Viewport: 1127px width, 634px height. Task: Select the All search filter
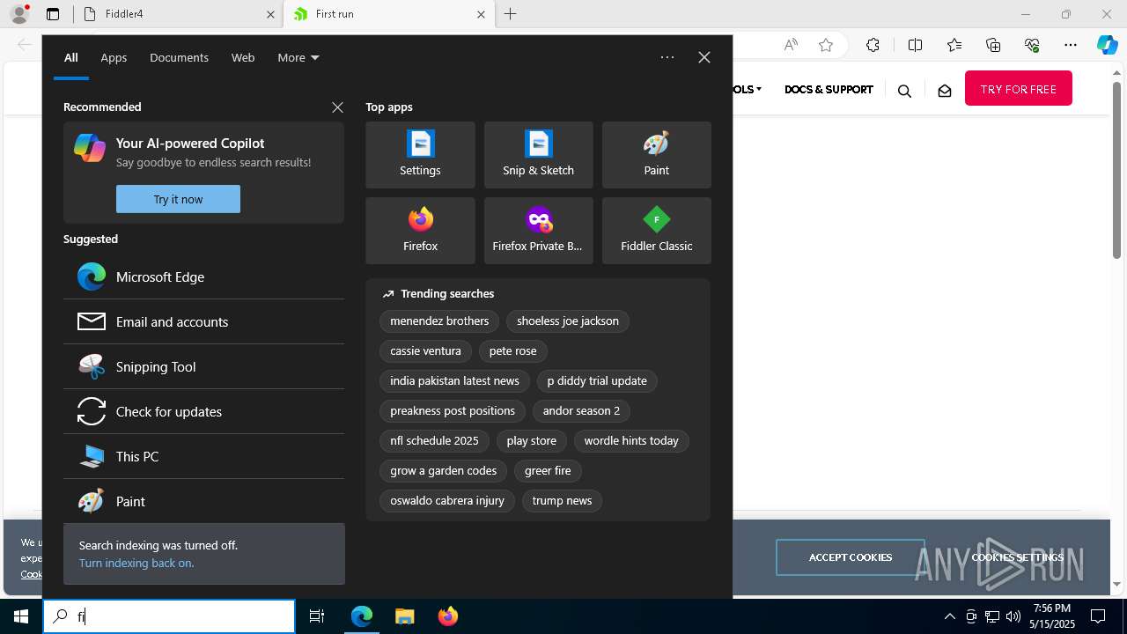pyautogui.click(x=71, y=57)
